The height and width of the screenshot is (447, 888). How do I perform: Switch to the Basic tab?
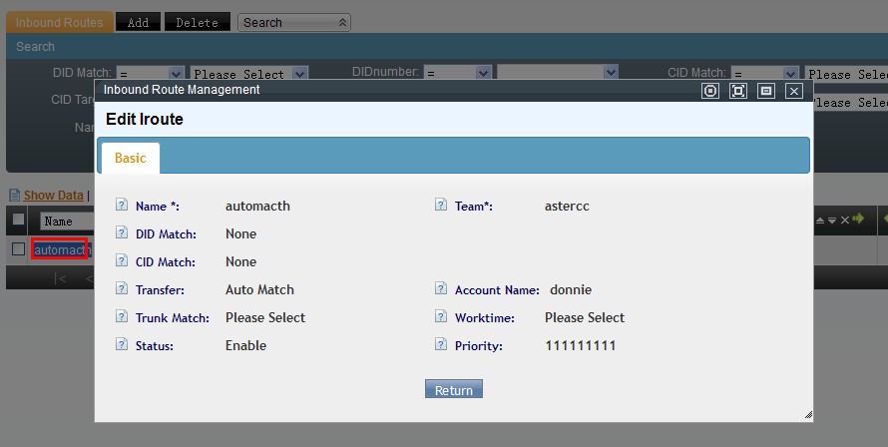pyautogui.click(x=130, y=158)
